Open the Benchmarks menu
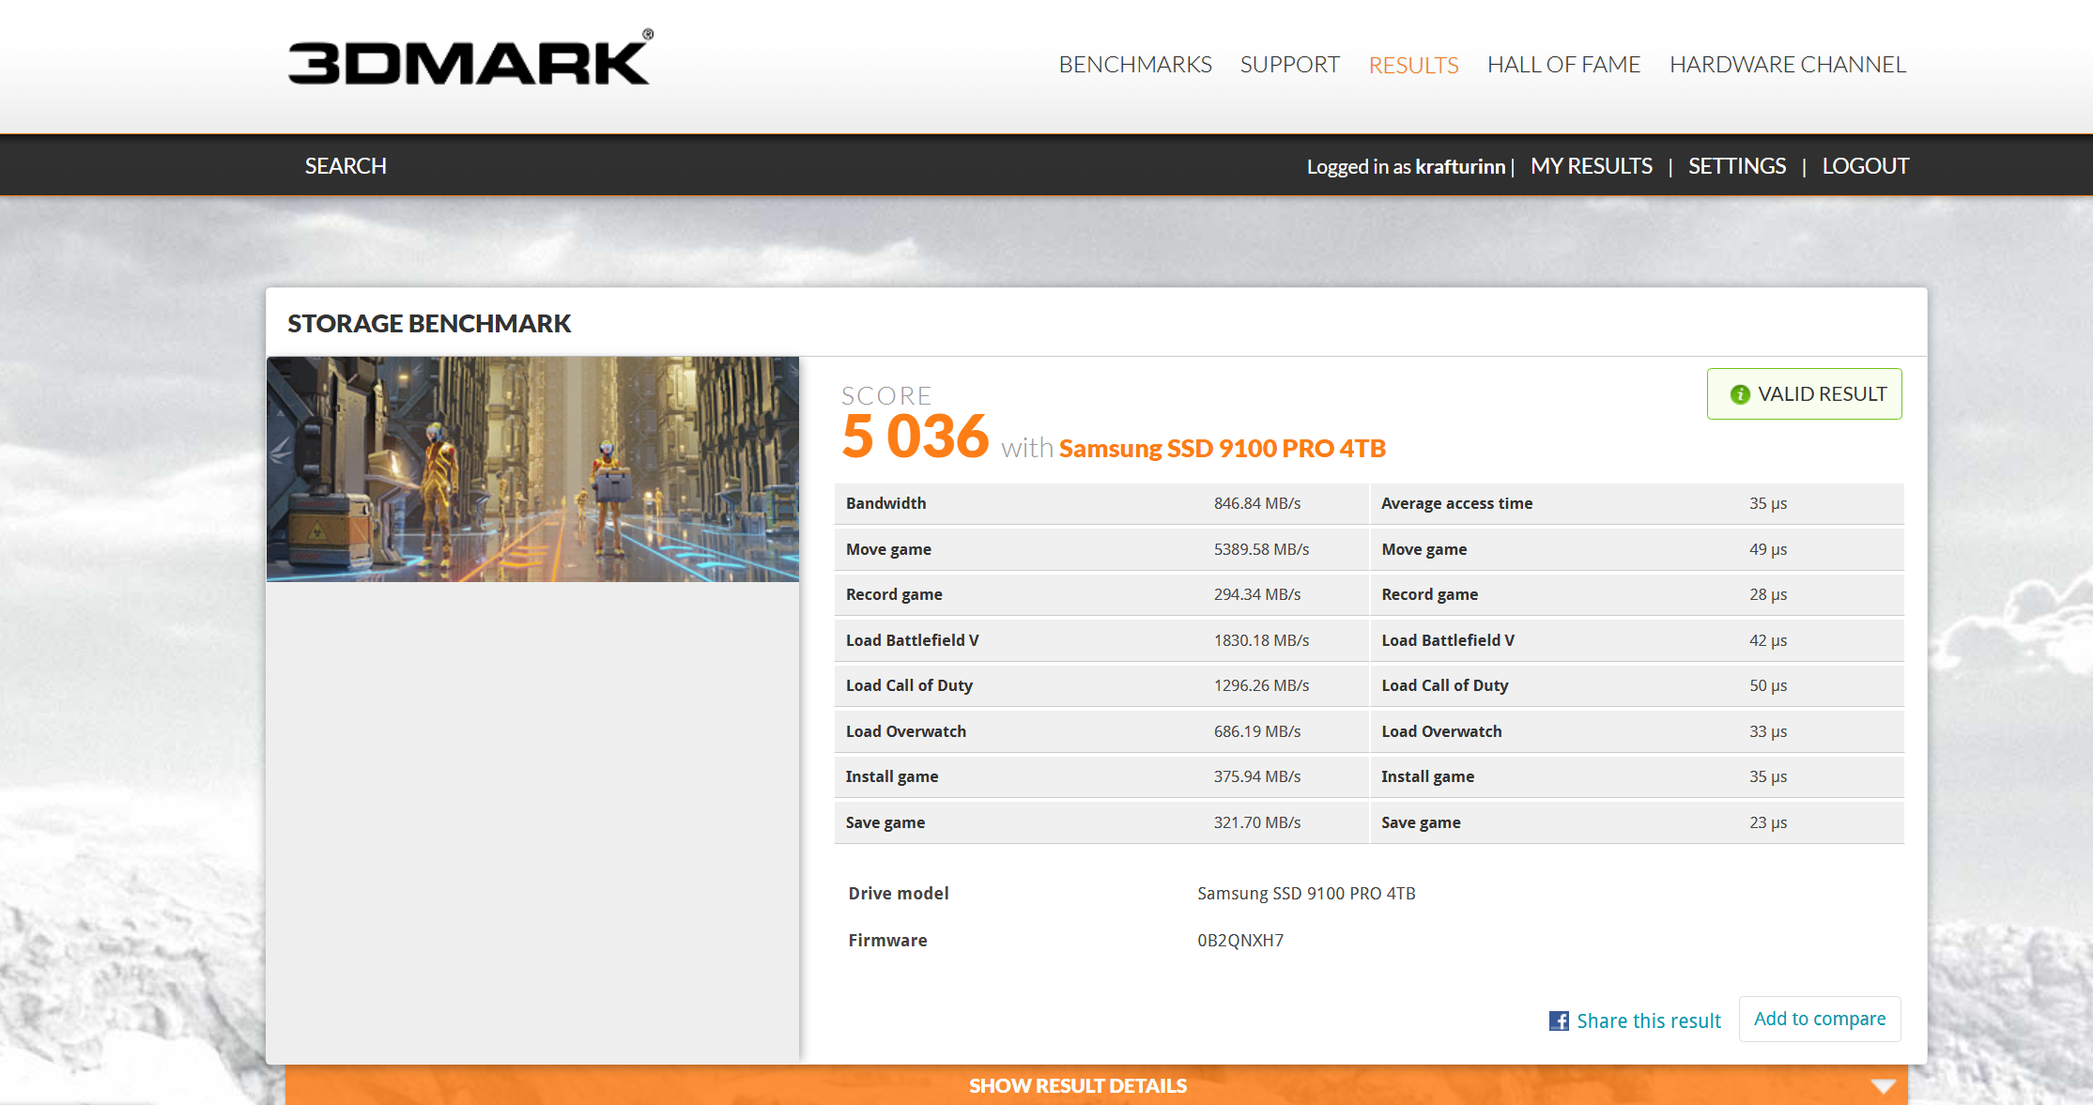This screenshot has width=2093, height=1105. [1134, 65]
